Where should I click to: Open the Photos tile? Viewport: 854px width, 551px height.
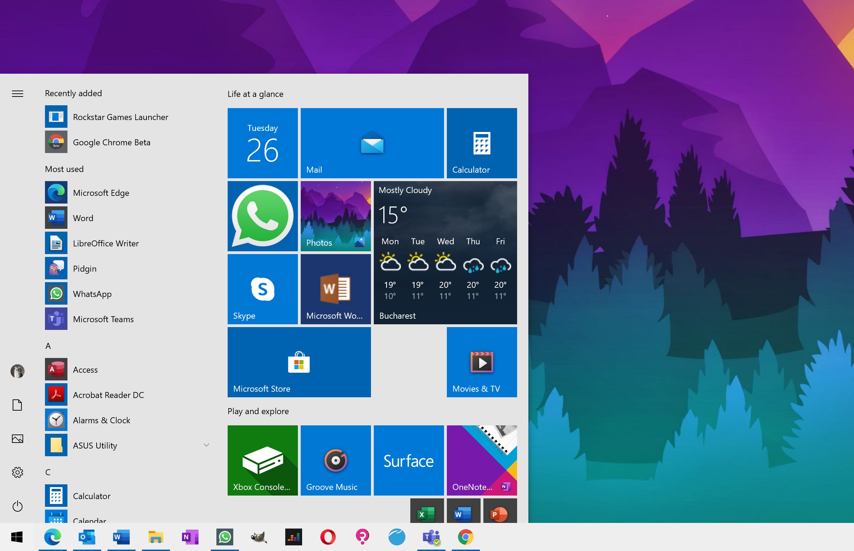(335, 216)
